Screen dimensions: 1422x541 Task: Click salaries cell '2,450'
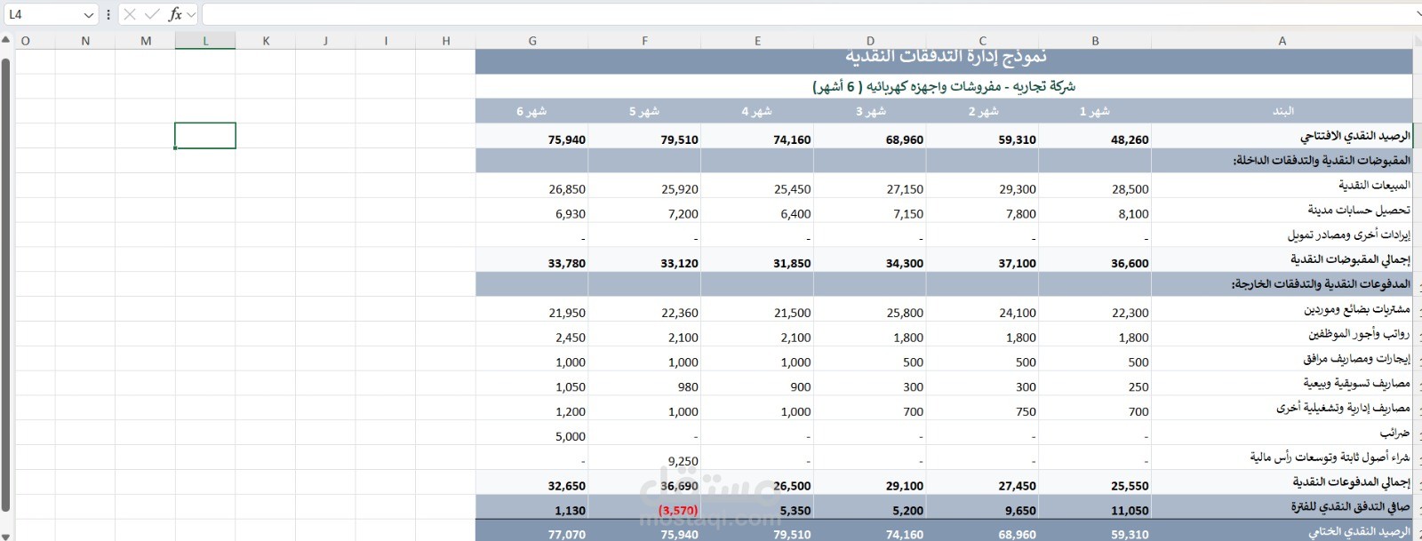click(532, 334)
